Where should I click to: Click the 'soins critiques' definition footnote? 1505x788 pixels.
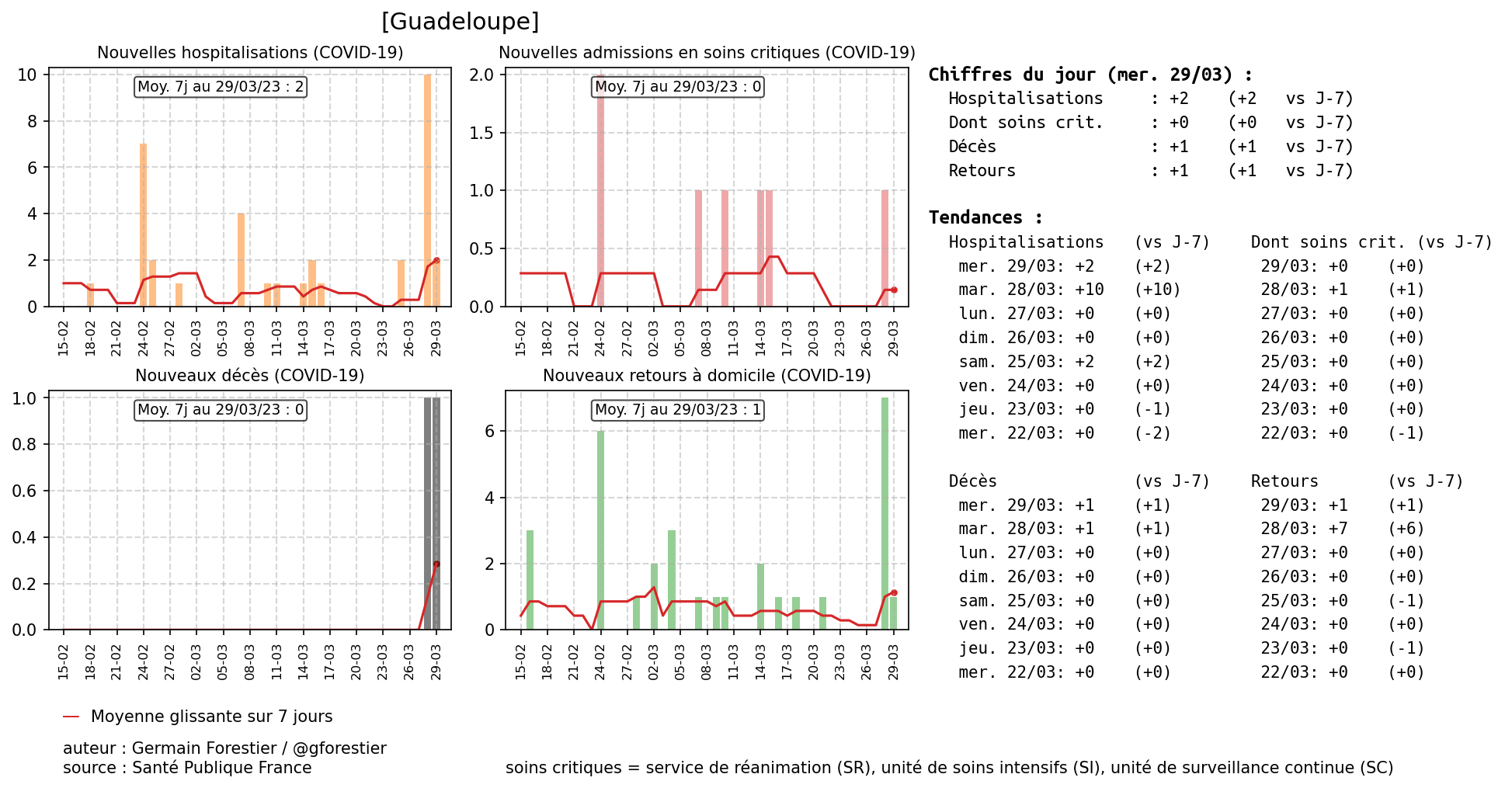[949, 768]
